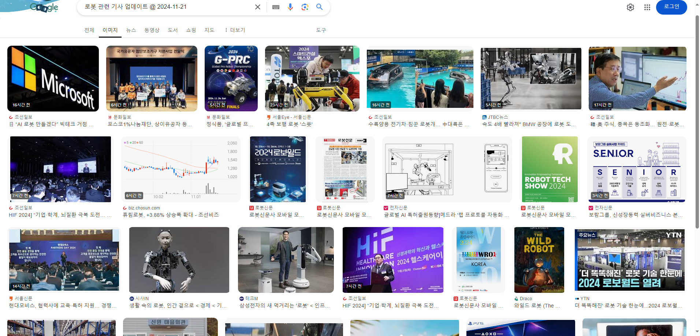Open the HIF 2024 healthcare forum speaker image
700x336 pixels.
(x=393, y=260)
